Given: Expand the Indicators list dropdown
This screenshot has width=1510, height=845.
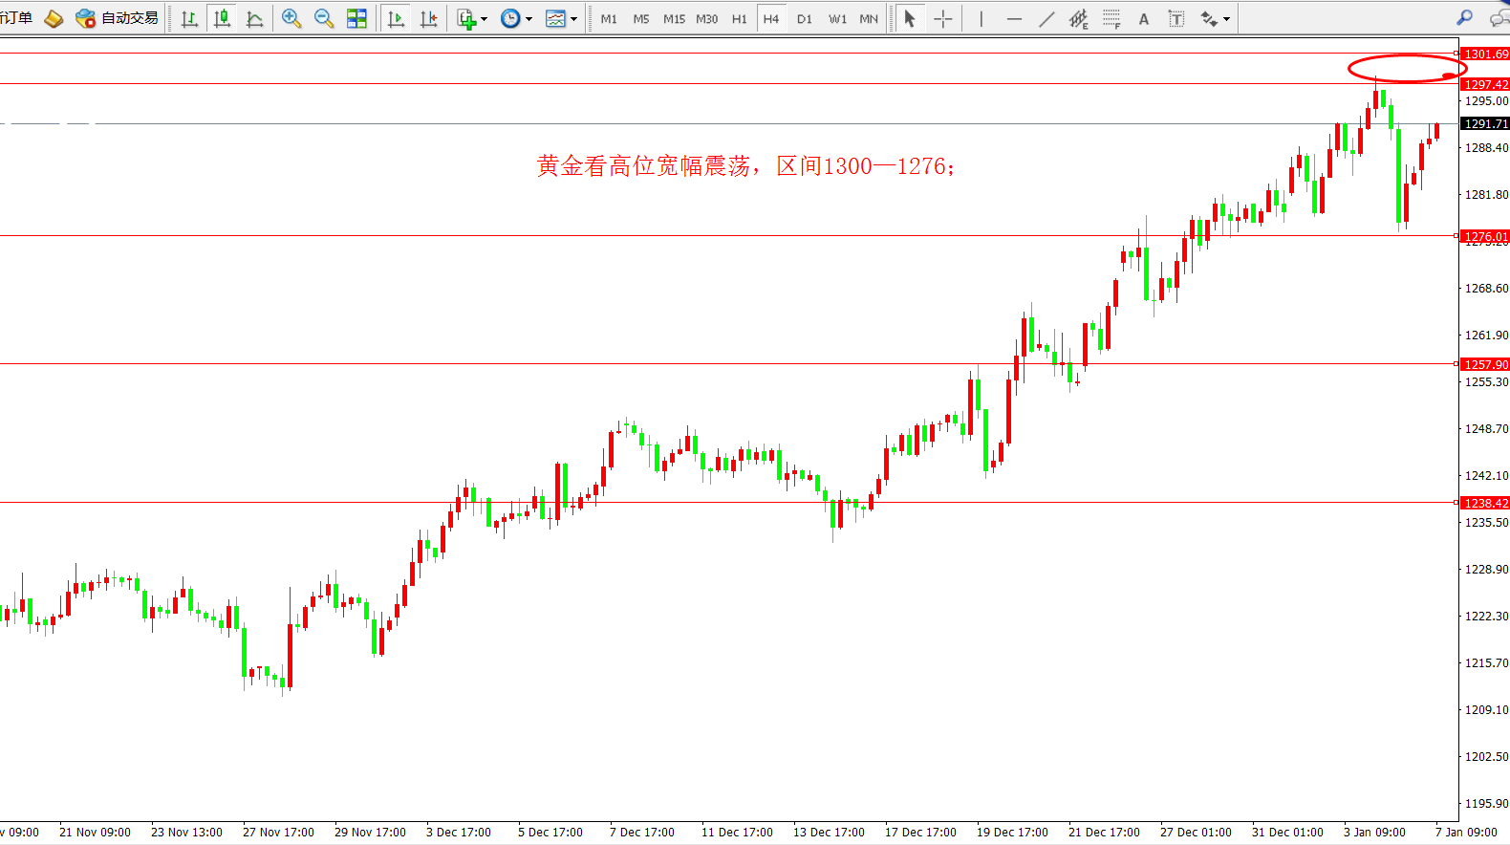Looking at the screenshot, I should pos(472,18).
